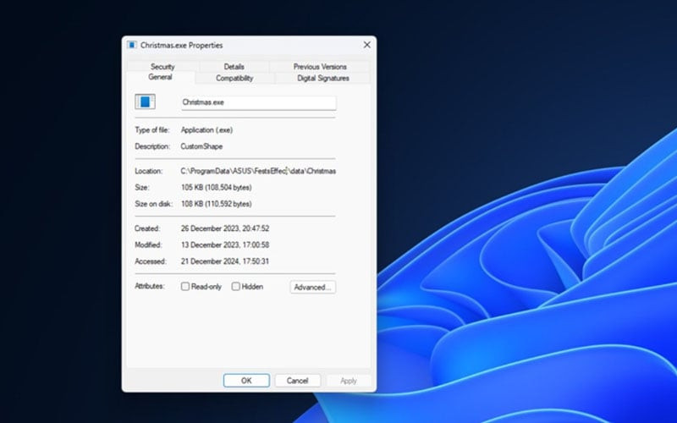Click the CustomShape description value
The width and height of the screenshot is (677, 423).
pos(201,146)
